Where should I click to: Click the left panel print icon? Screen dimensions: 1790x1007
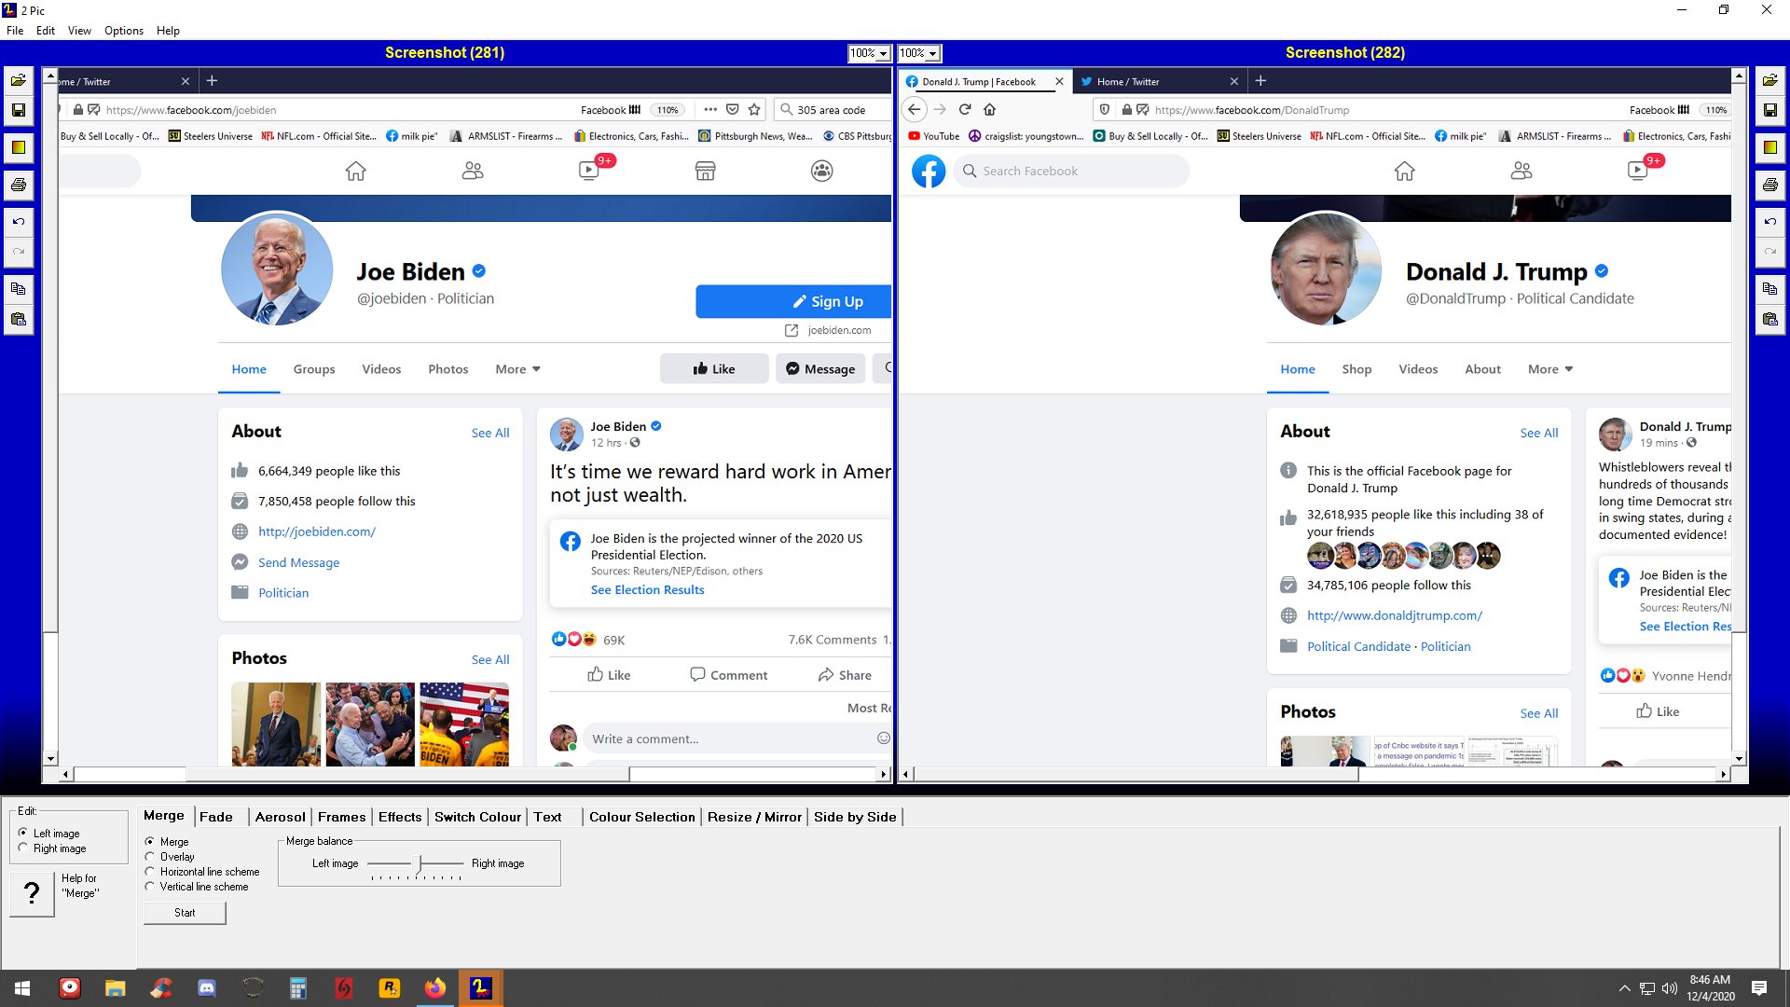tap(18, 185)
